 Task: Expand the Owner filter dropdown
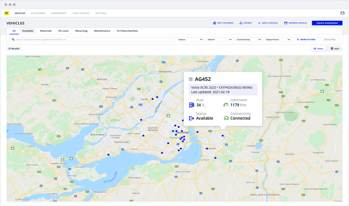coord(220,40)
